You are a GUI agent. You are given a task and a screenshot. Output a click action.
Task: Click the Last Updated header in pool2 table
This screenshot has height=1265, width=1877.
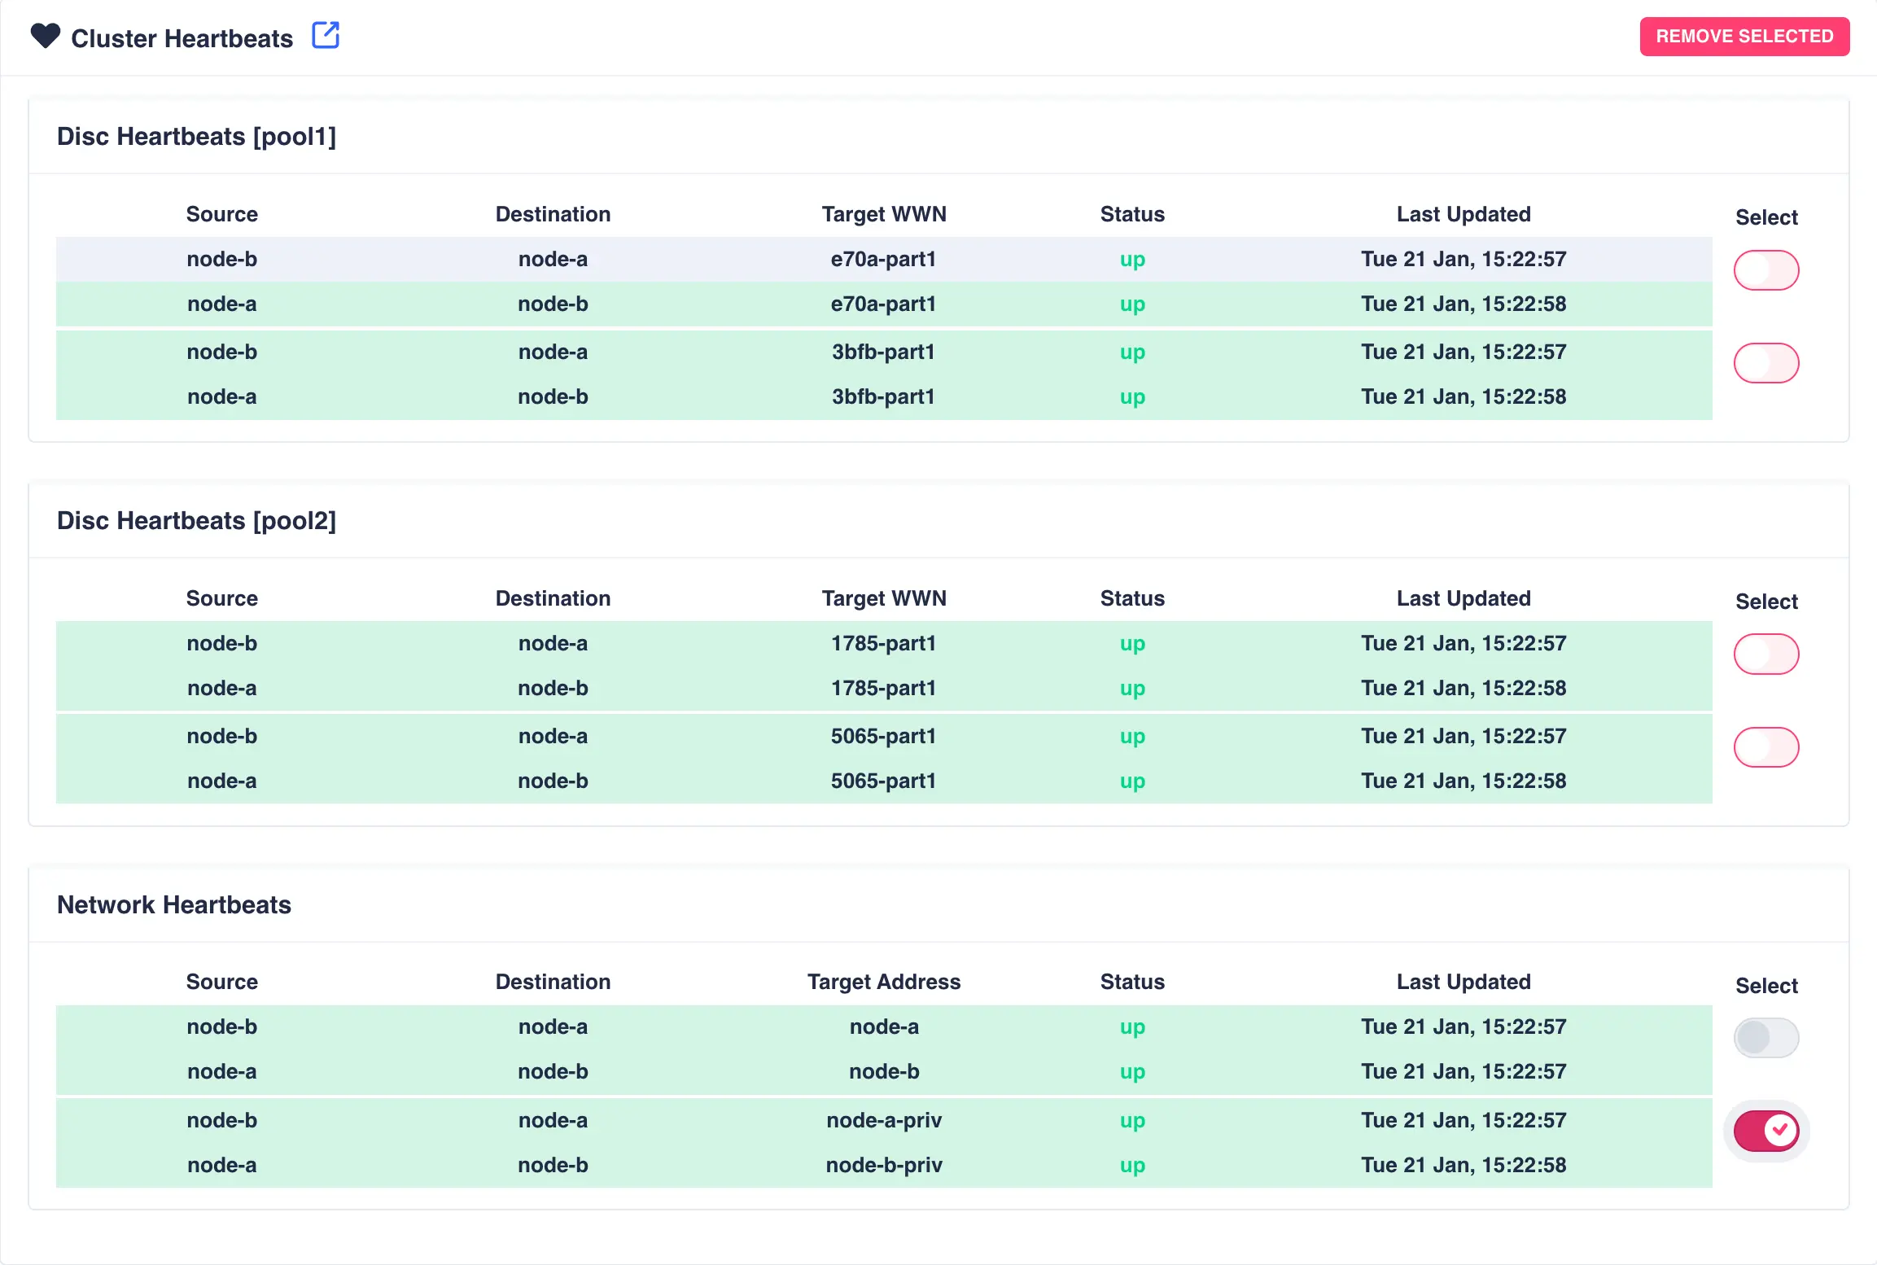pyautogui.click(x=1463, y=598)
